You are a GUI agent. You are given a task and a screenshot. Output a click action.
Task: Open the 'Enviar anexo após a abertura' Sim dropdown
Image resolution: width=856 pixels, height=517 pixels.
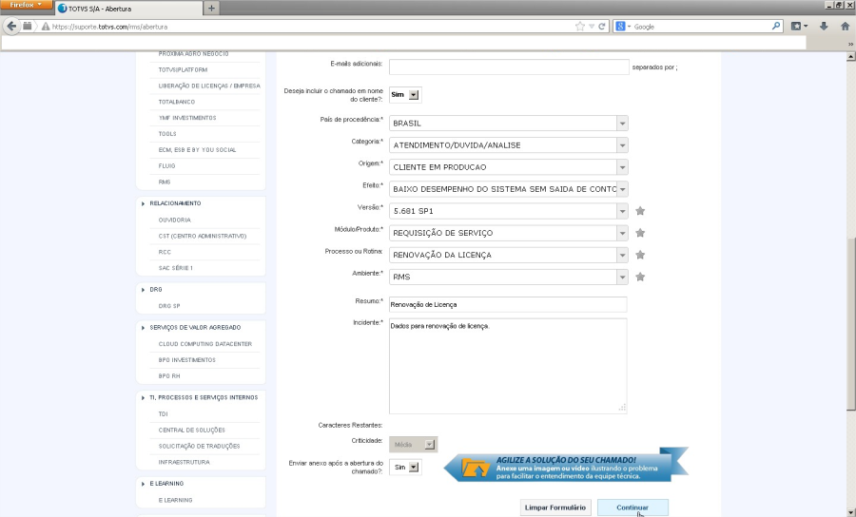405,468
